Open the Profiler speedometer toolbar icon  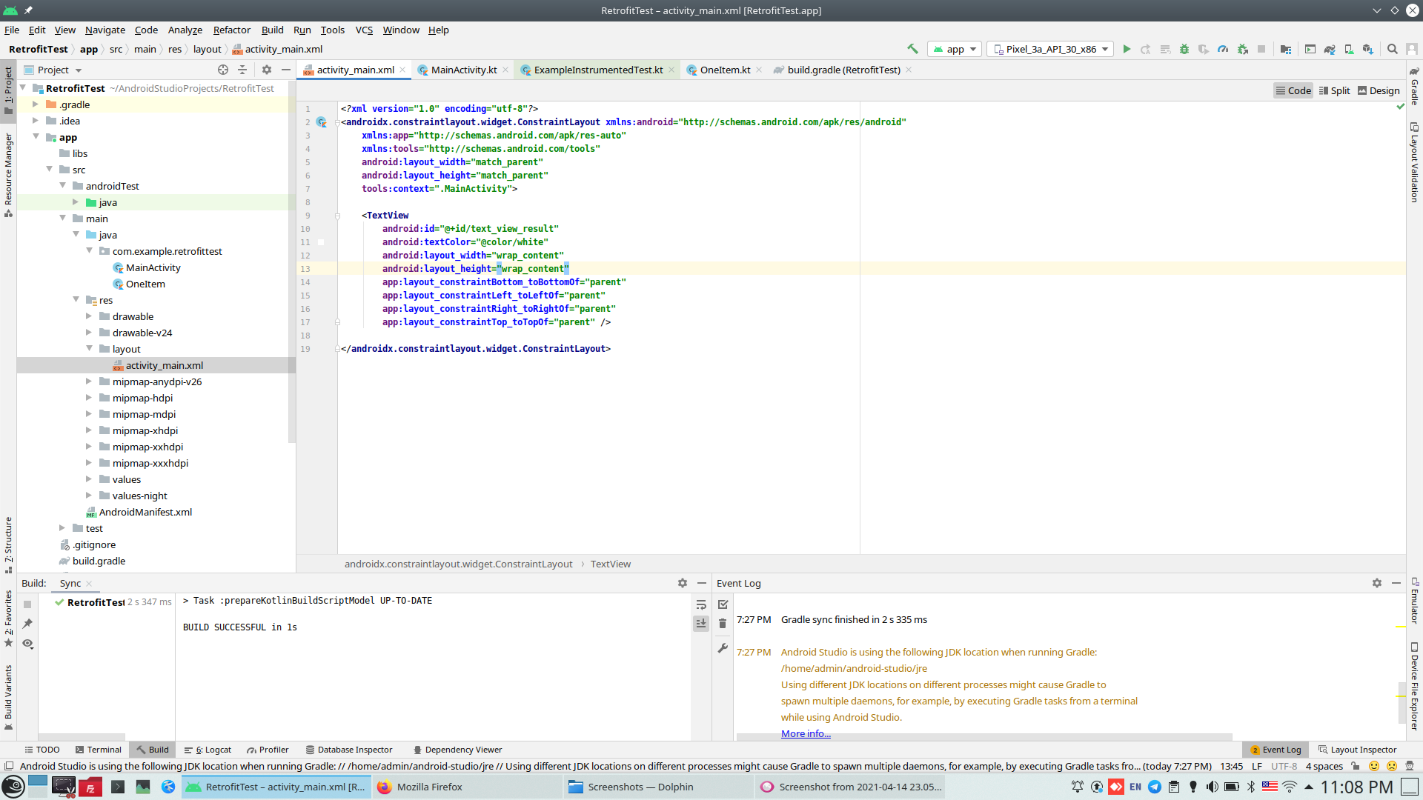pyautogui.click(x=1223, y=49)
